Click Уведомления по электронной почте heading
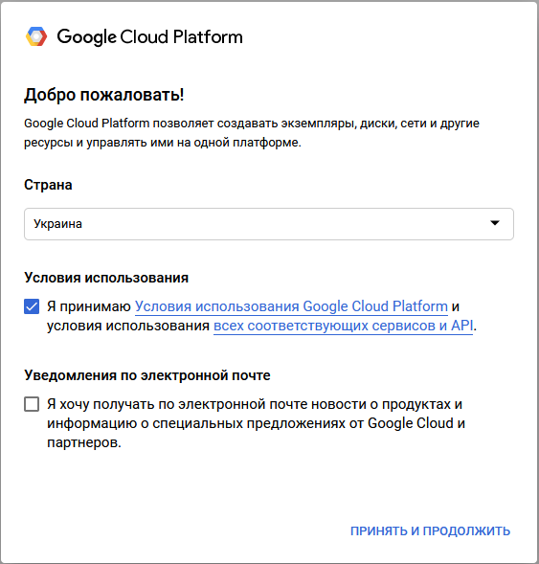The height and width of the screenshot is (564, 539). (147, 375)
